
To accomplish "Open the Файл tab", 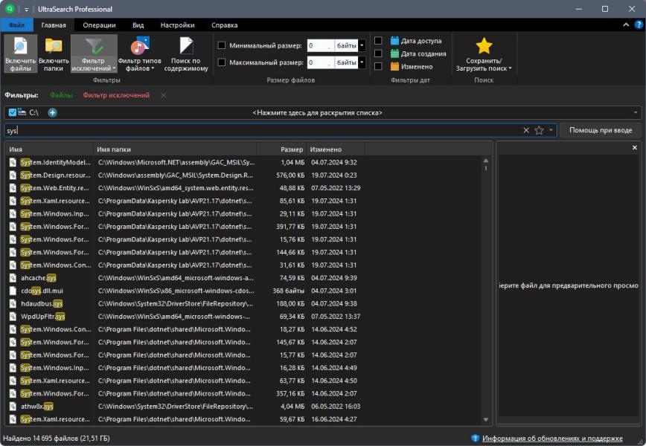I will pyautogui.click(x=16, y=25).
